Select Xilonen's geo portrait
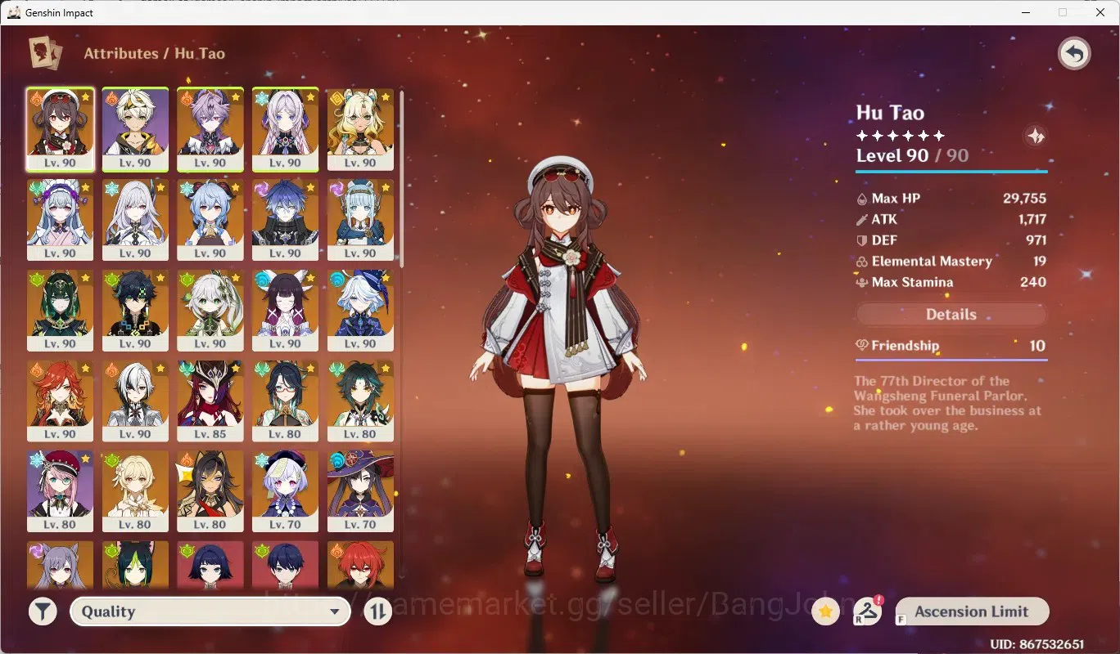 pos(361,129)
